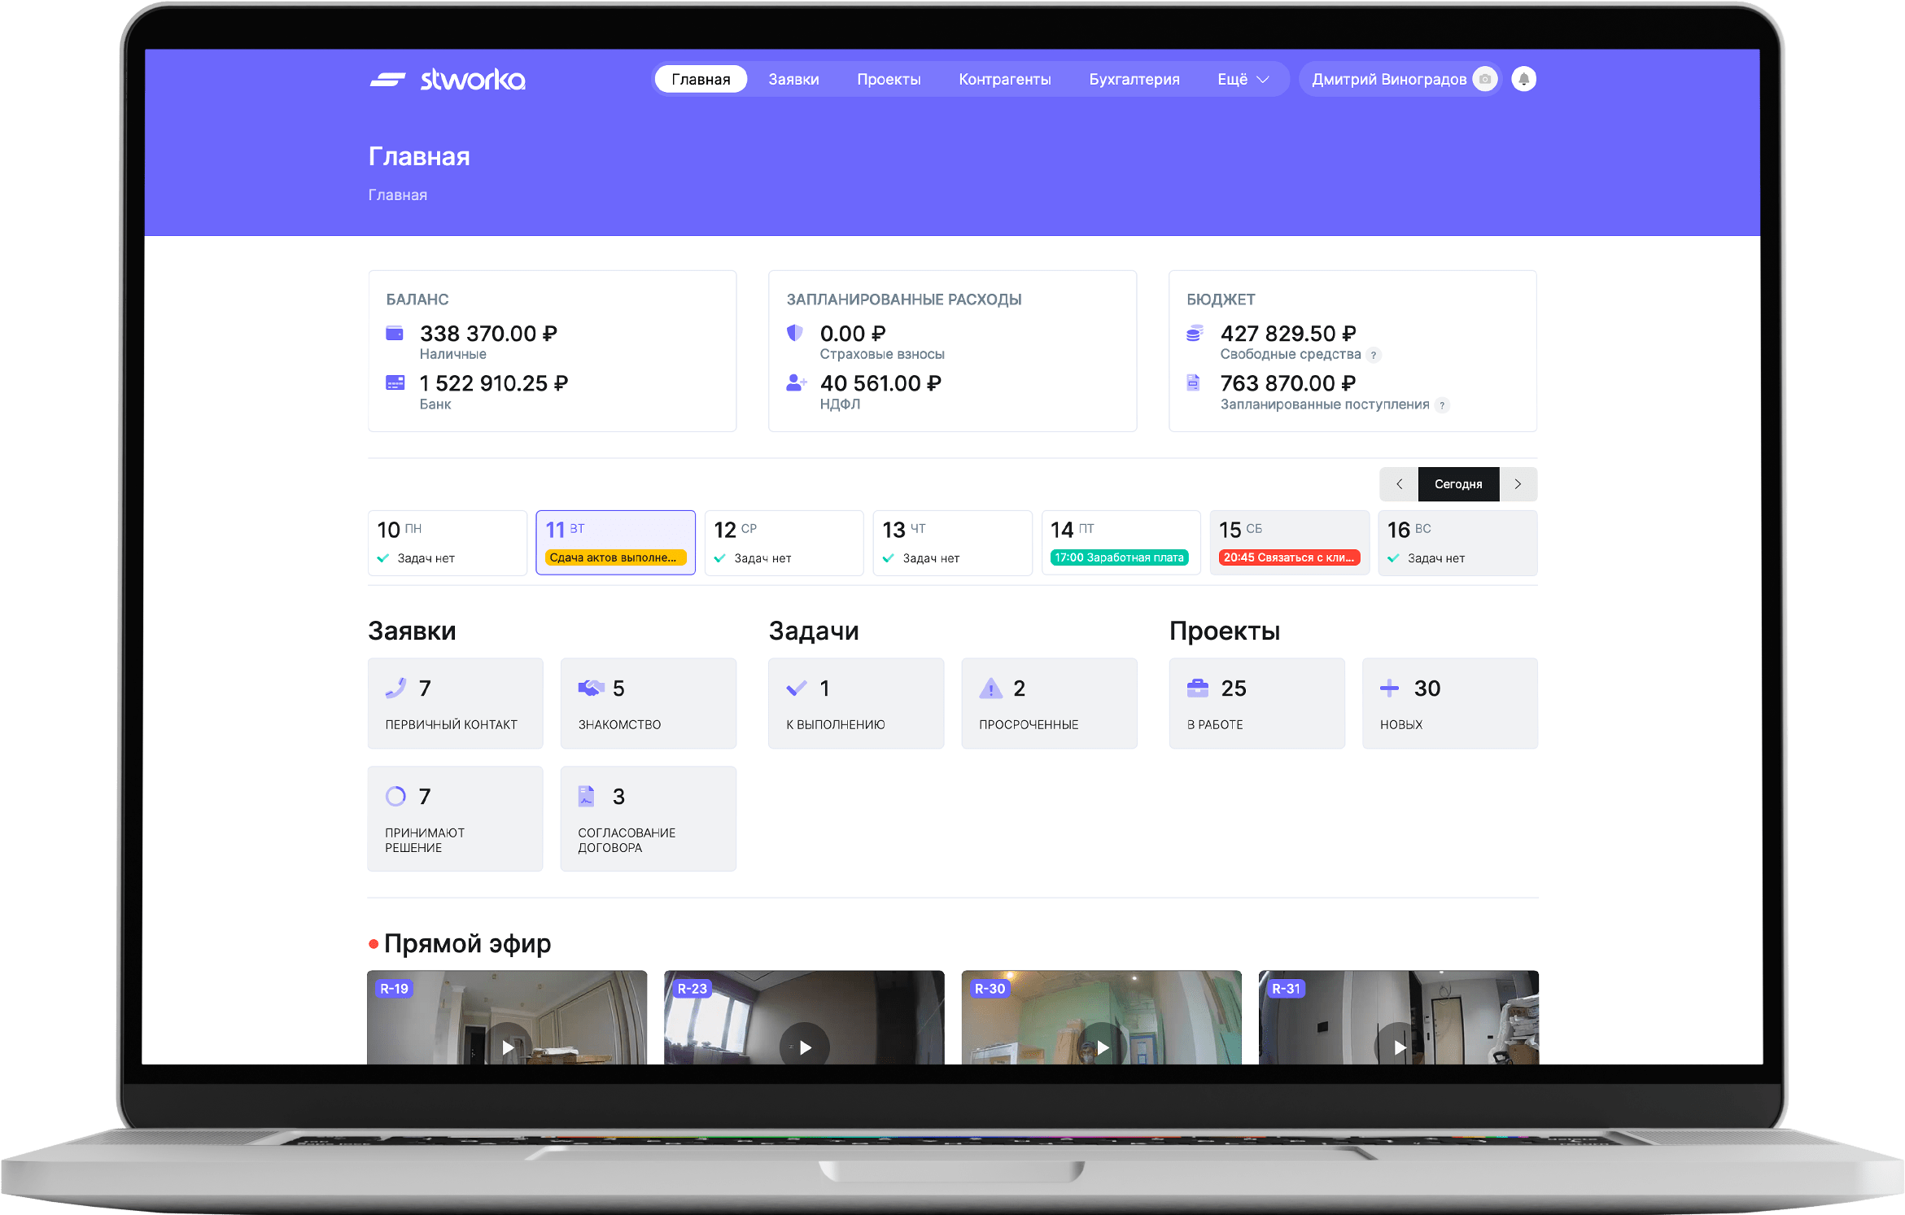Image resolution: width=1905 pixels, height=1215 pixels.
Task: Play the R-23 live camera feed
Action: pos(804,1047)
